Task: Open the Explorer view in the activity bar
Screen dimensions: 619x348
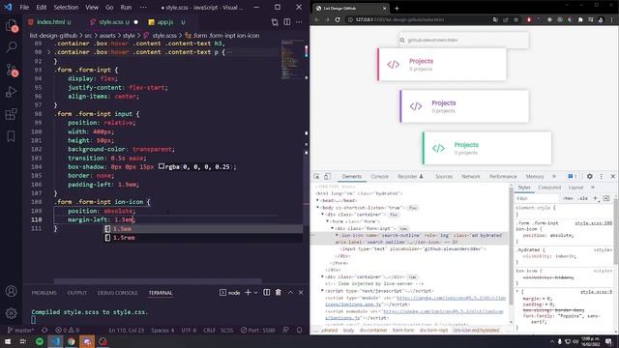Action: pyautogui.click(x=11, y=26)
